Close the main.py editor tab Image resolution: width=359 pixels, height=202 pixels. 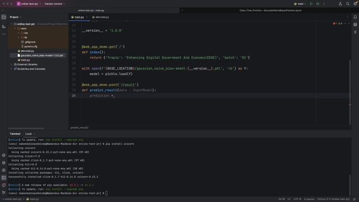(87, 17)
